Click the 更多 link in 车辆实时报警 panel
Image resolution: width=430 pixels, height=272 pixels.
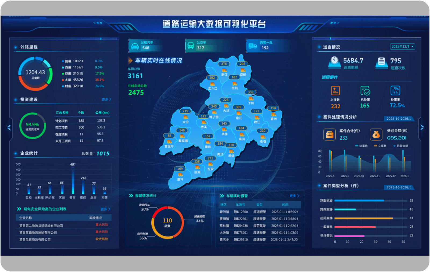coord(293,196)
